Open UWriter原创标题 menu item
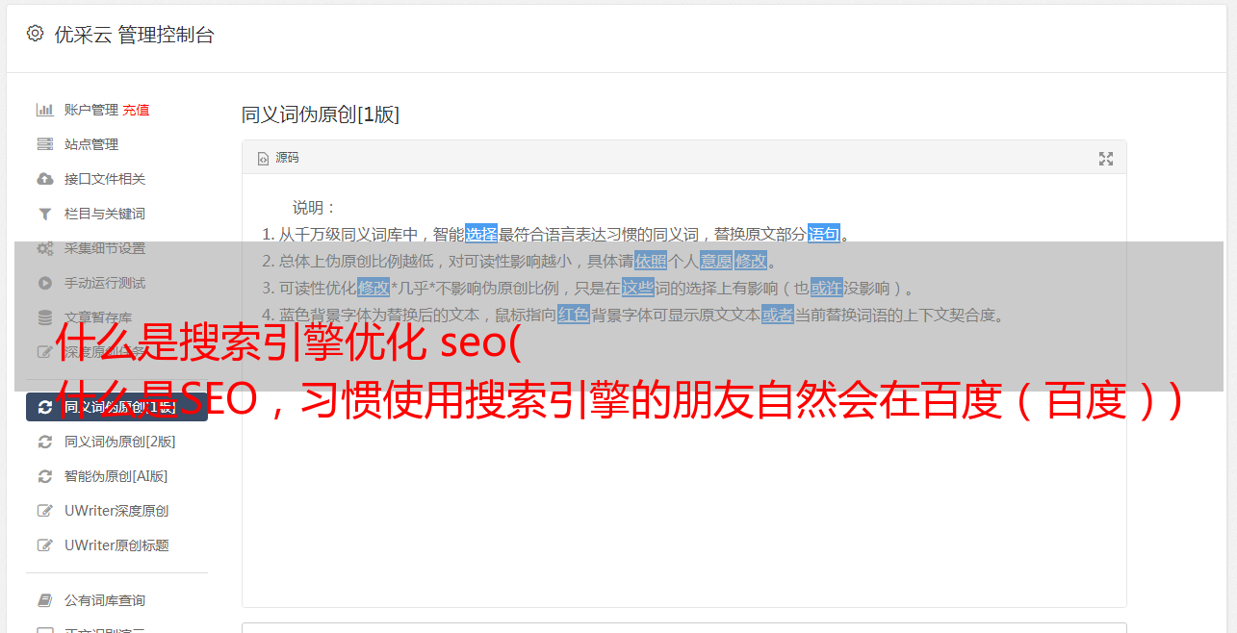Screen dimensions: 1237x633 point(116,545)
